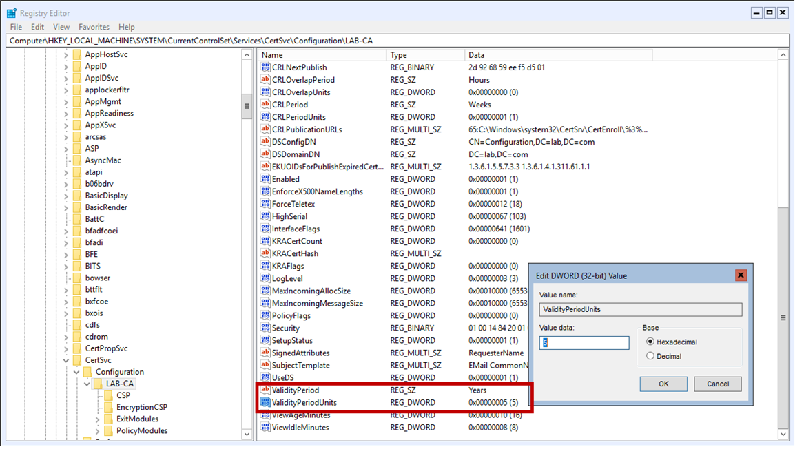Viewport: 795px width, 449px height.
Task: Select the CRLNextPublish REG_BINARY icon
Action: pyautogui.click(x=265, y=67)
